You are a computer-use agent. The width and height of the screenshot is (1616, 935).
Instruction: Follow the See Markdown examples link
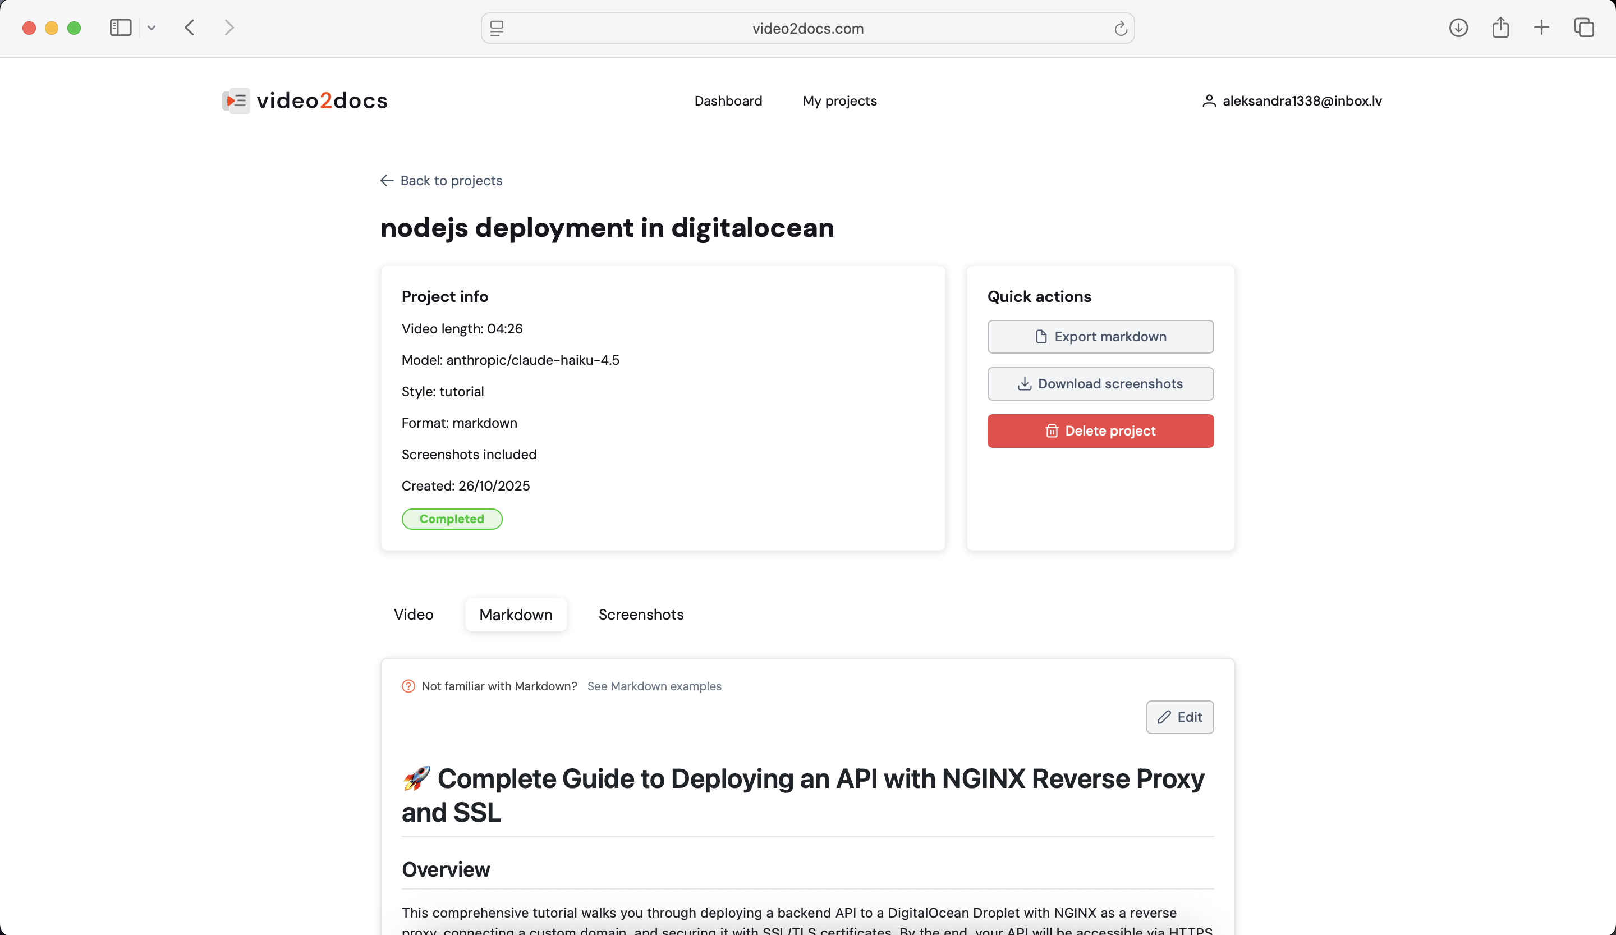(654, 686)
